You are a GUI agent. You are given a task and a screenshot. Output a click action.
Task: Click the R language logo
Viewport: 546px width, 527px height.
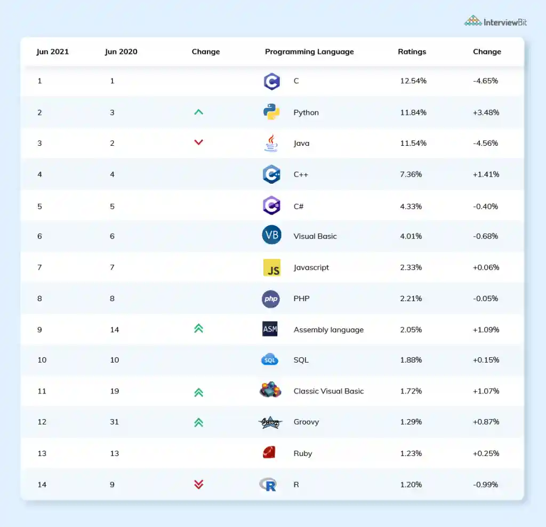[x=269, y=484]
